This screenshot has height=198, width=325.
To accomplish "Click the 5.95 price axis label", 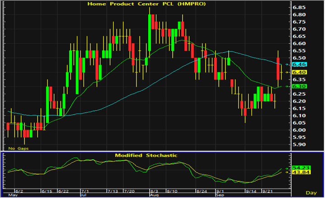I will (299, 137).
